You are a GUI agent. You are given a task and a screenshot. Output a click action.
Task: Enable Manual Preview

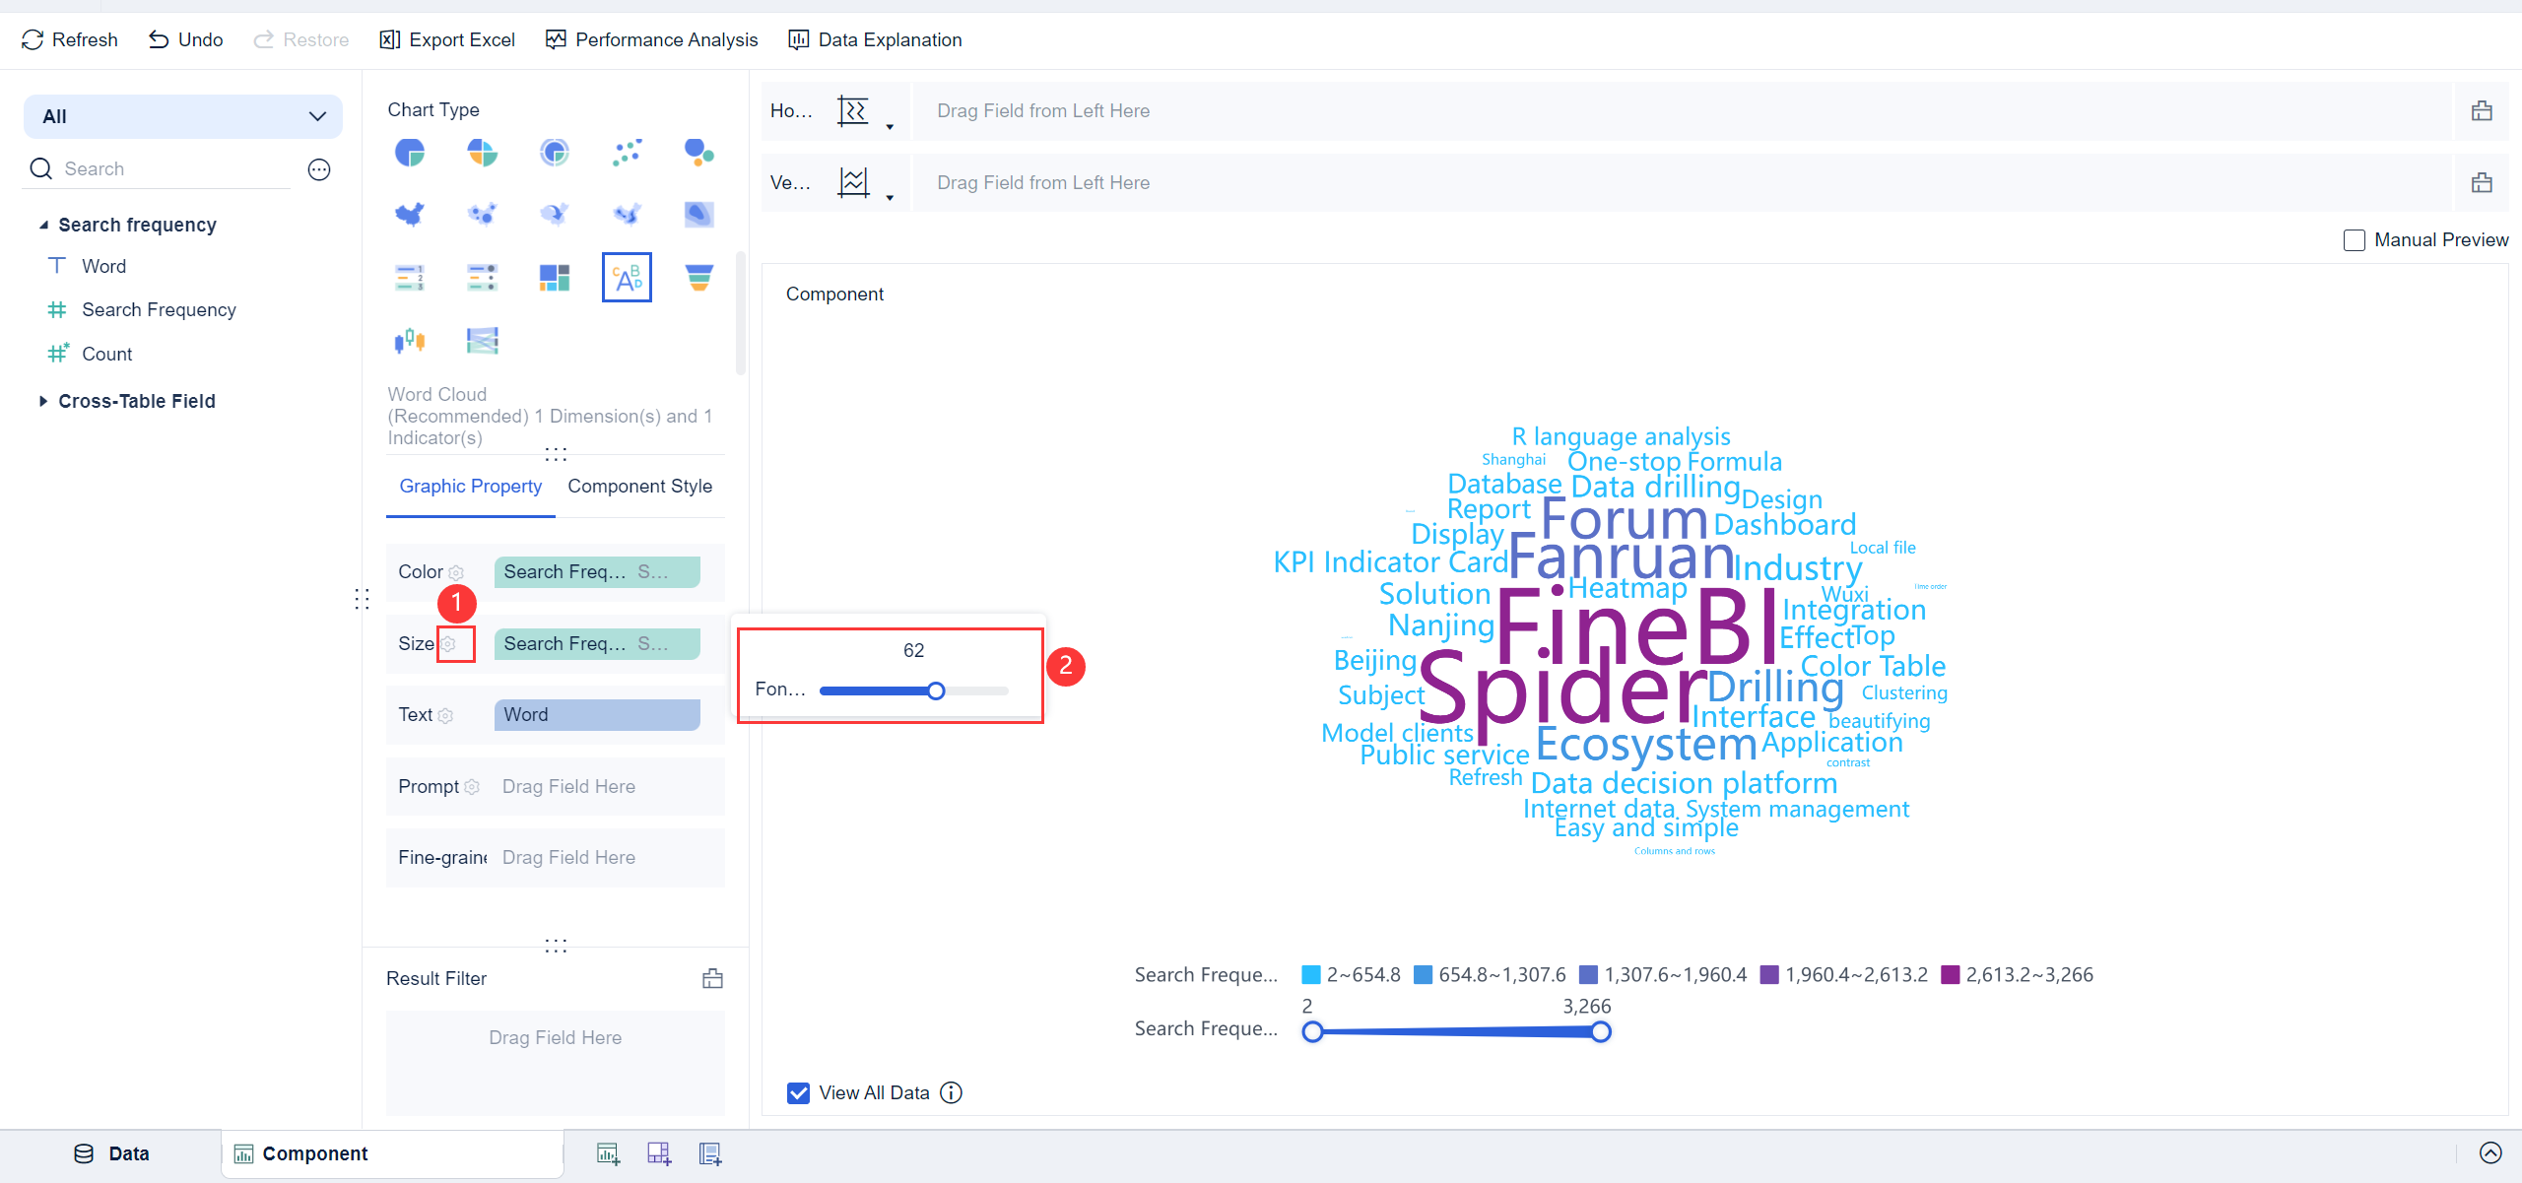[x=2355, y=239]
